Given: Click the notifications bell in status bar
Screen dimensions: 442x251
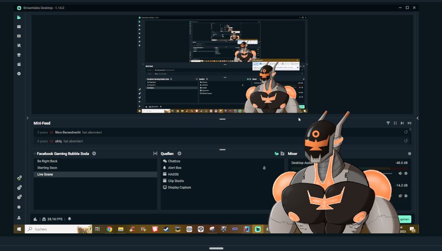Looking at the screenshot, I should click(x=69, y=219).
